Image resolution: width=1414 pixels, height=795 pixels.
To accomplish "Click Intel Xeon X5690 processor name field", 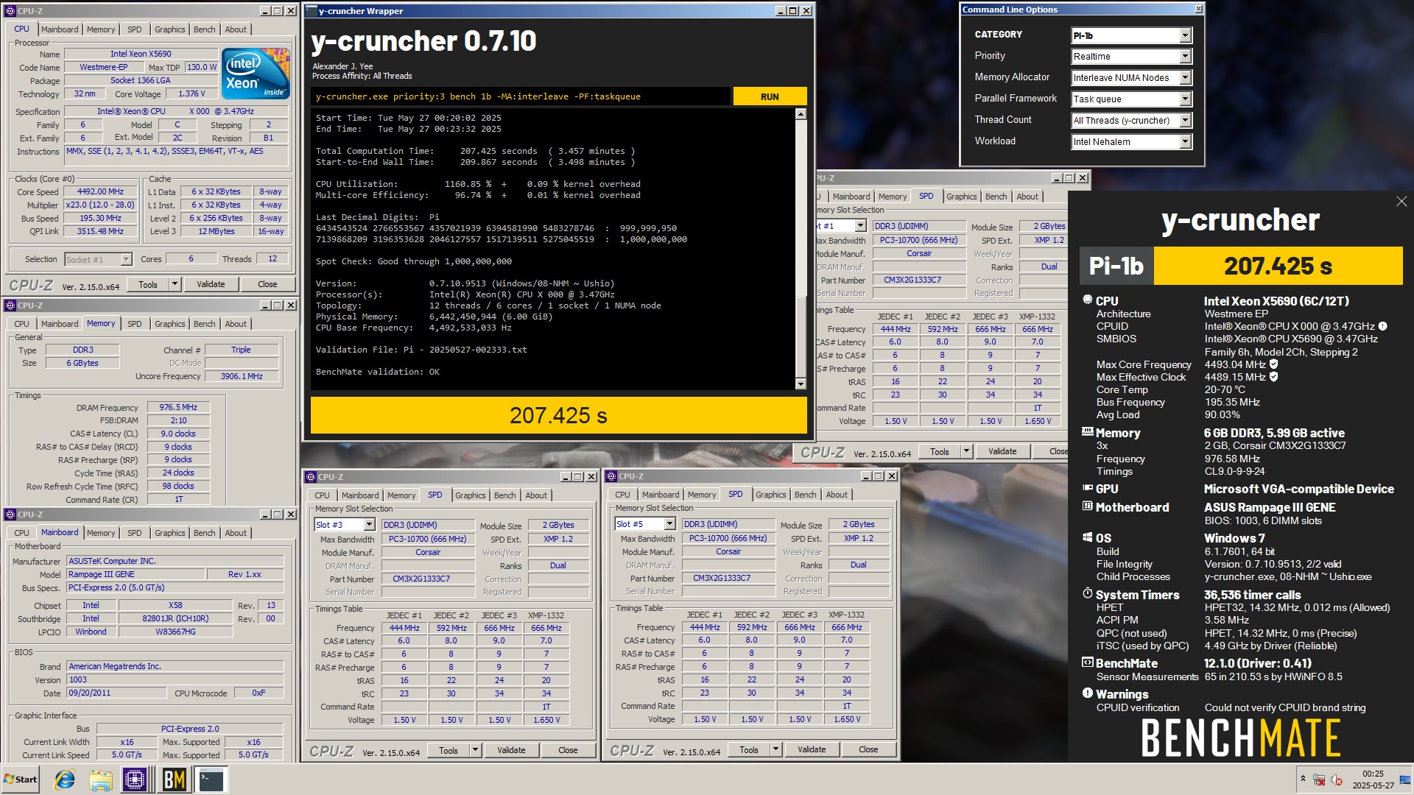I will 141,54.
